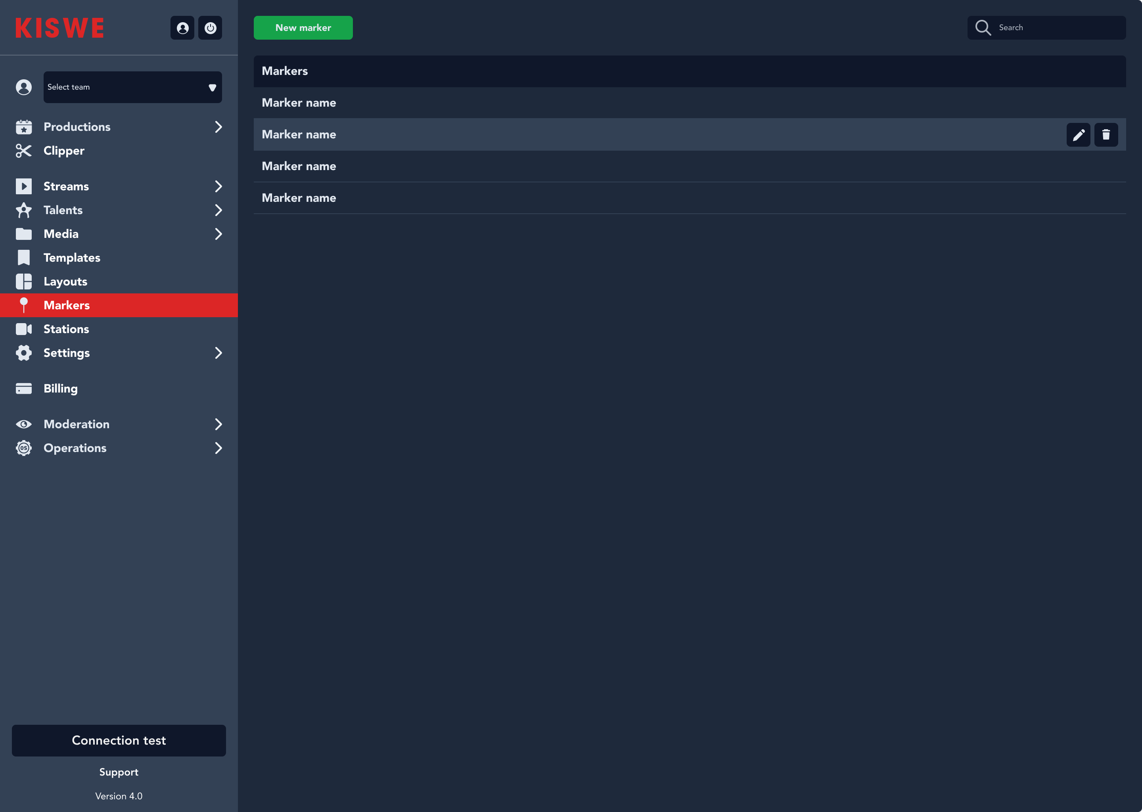Click the team avatar icon beside Select team
The image size is (1142, 812).
point(23,87)
